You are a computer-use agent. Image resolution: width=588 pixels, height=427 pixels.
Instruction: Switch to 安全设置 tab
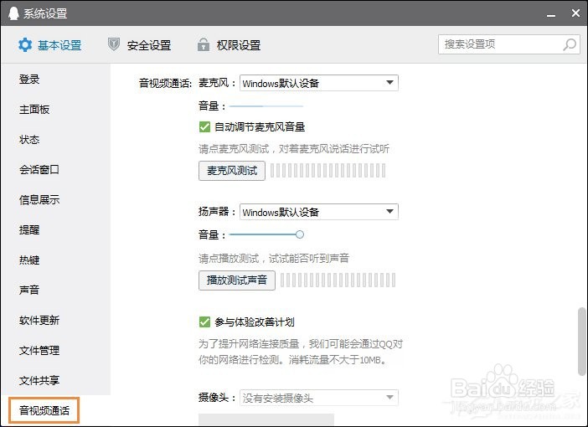pos(140,45)
